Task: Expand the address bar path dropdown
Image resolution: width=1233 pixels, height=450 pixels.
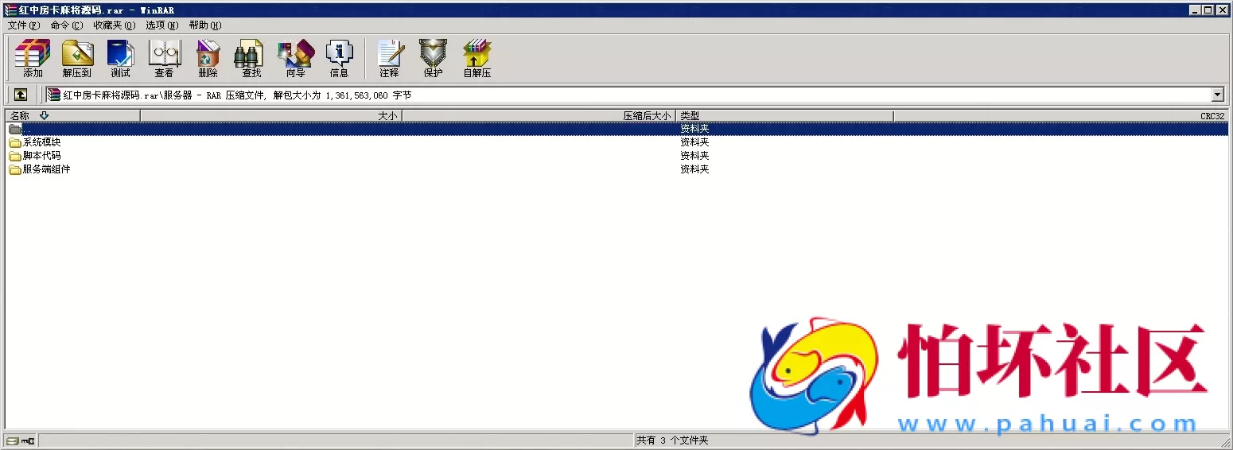Action: click(1217, 95)
